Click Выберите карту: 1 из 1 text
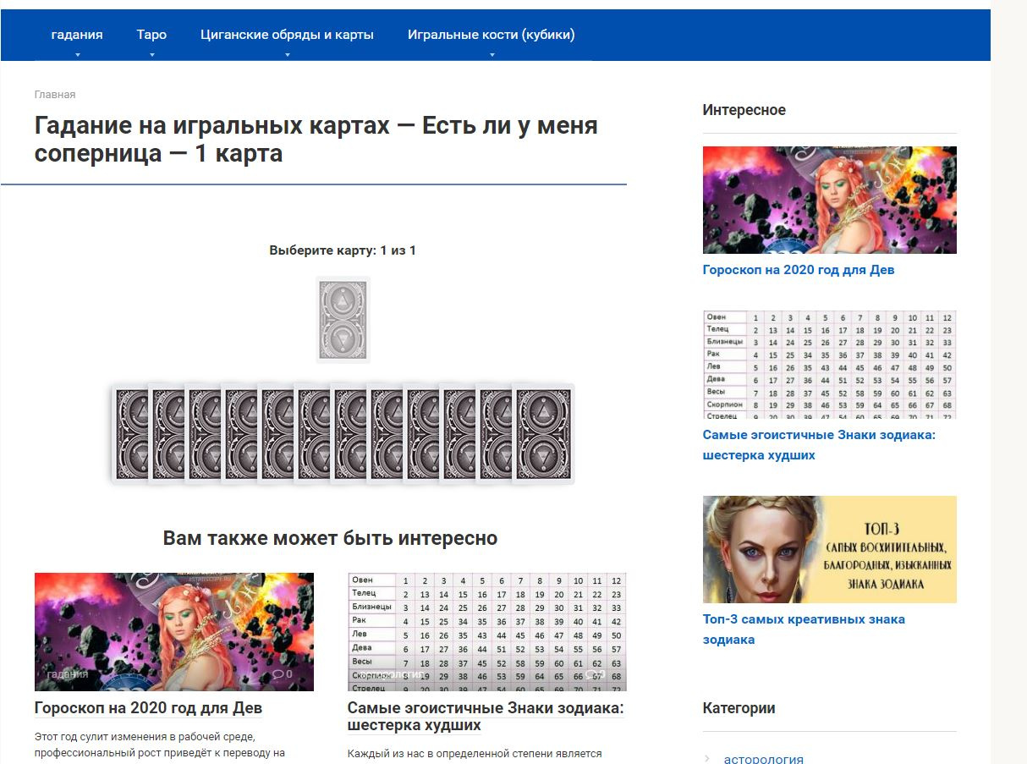Viewport: 1027px width, 764px height. coord(343,250)
